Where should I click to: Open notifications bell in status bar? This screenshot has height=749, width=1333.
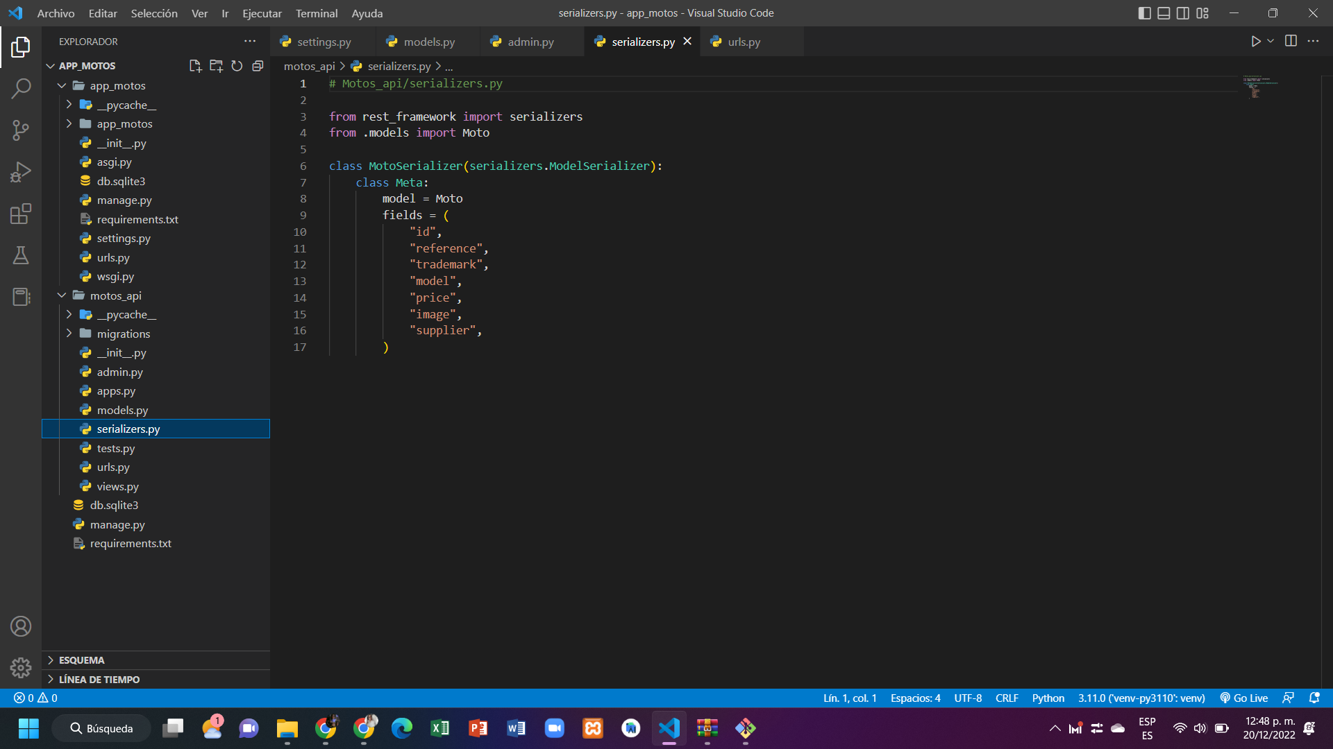click(1314, 698)
